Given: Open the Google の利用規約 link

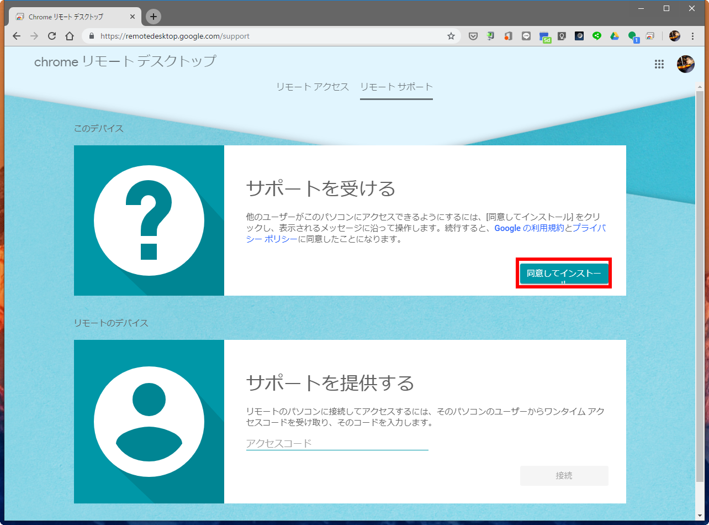Looking at the screenshot, I should coord(529,228).
